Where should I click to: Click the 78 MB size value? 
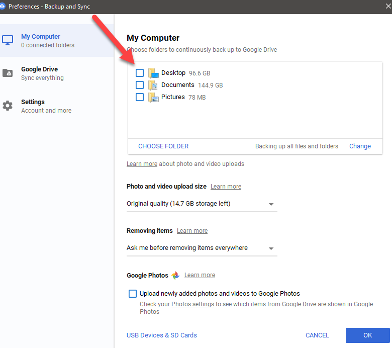tap(197, 98)
